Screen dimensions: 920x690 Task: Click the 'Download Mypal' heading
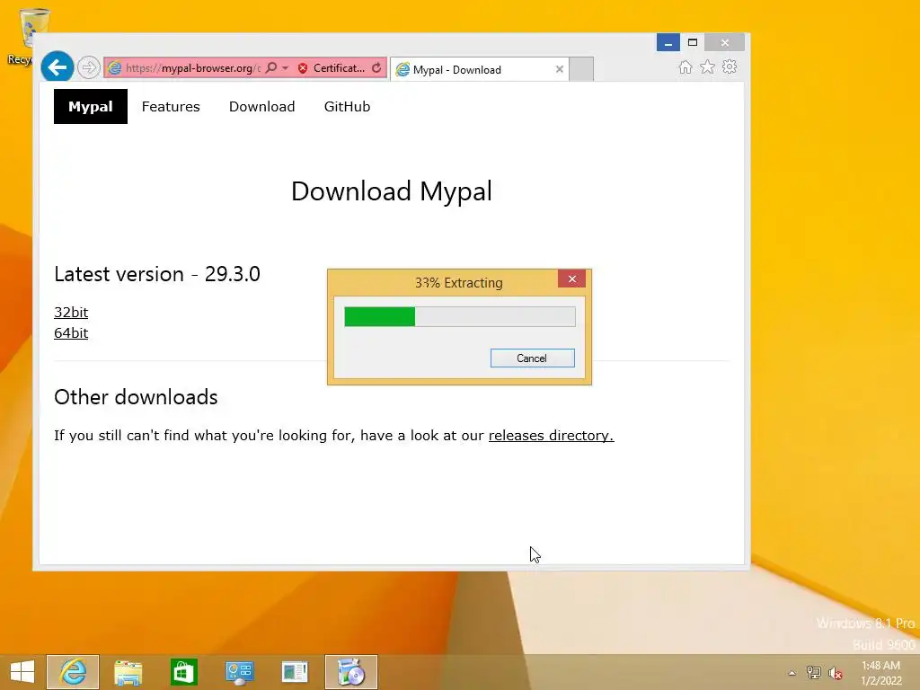[x=392, y=191]
